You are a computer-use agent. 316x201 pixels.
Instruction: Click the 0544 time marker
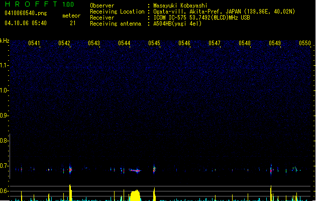click(124, 43)
